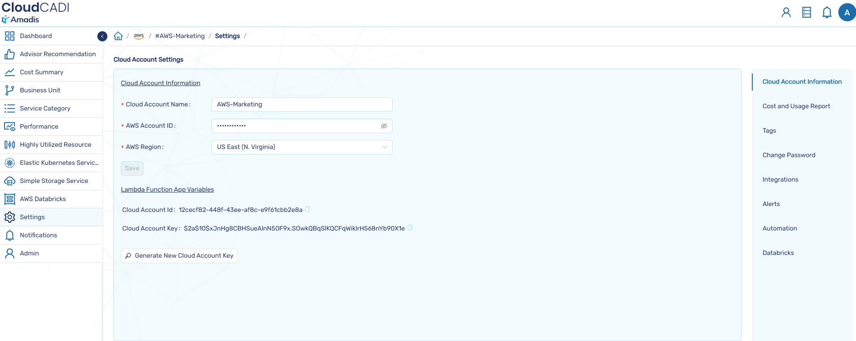
Task: Select Integrations section
Action: pyautogui.click(x=780, y=179)
